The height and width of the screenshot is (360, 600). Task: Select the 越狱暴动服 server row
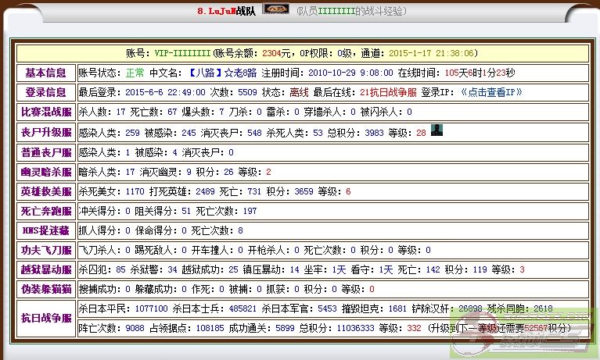pyautogui.click(x=45, y=270)
